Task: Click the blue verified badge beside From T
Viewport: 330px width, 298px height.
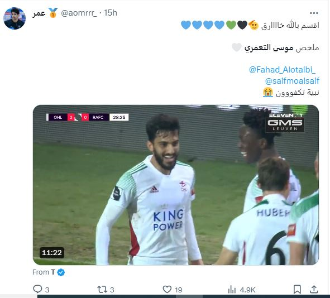Action: pyautogui.click(x=61, y=272)
